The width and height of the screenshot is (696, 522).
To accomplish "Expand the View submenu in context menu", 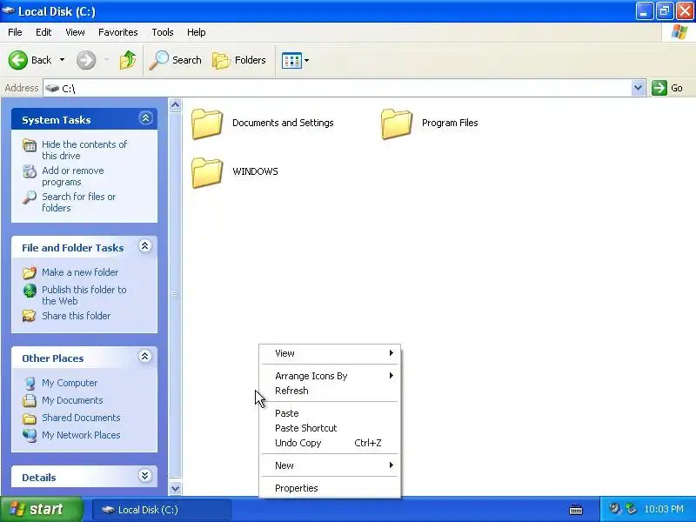I will click(x=330, y=353).
